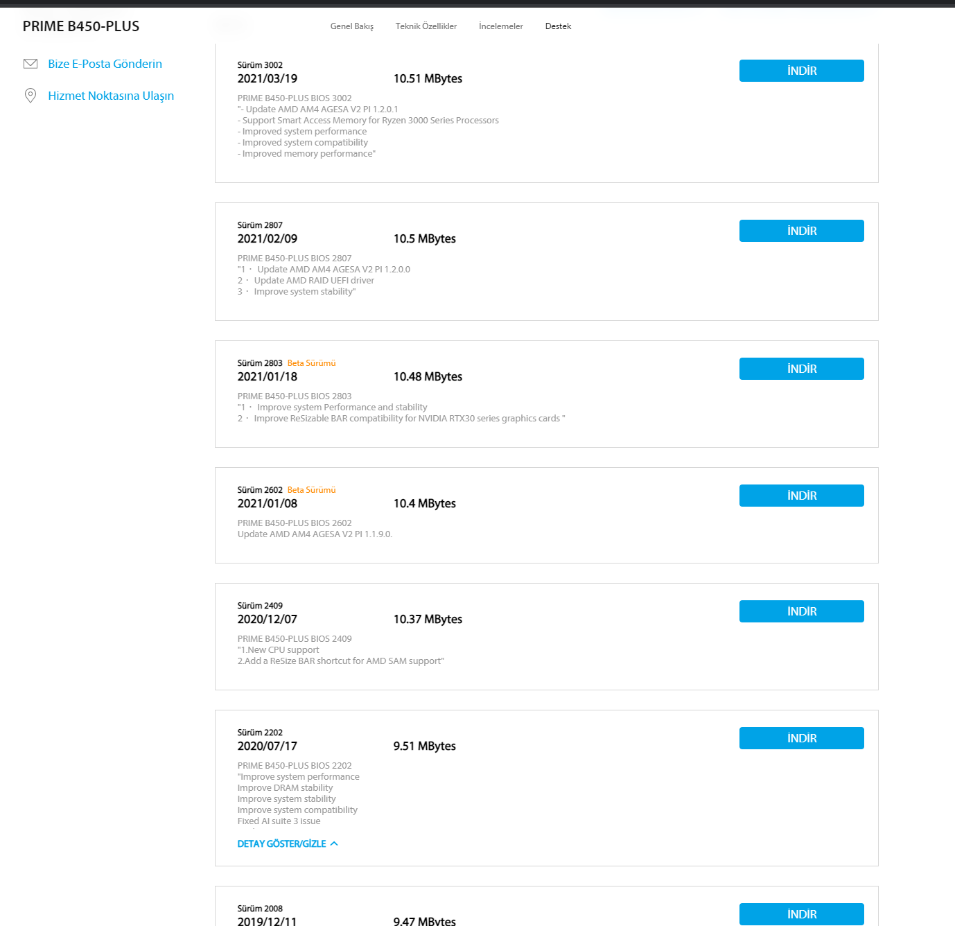Download BIOS version 3002 with İNDİR
The height and width of the screenshot is (926, 955).
[x=801, y=71]
